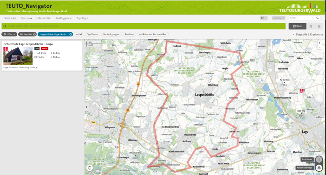Click the magnifier in the Suche field

pyautogui.click(x=317, y=18)
